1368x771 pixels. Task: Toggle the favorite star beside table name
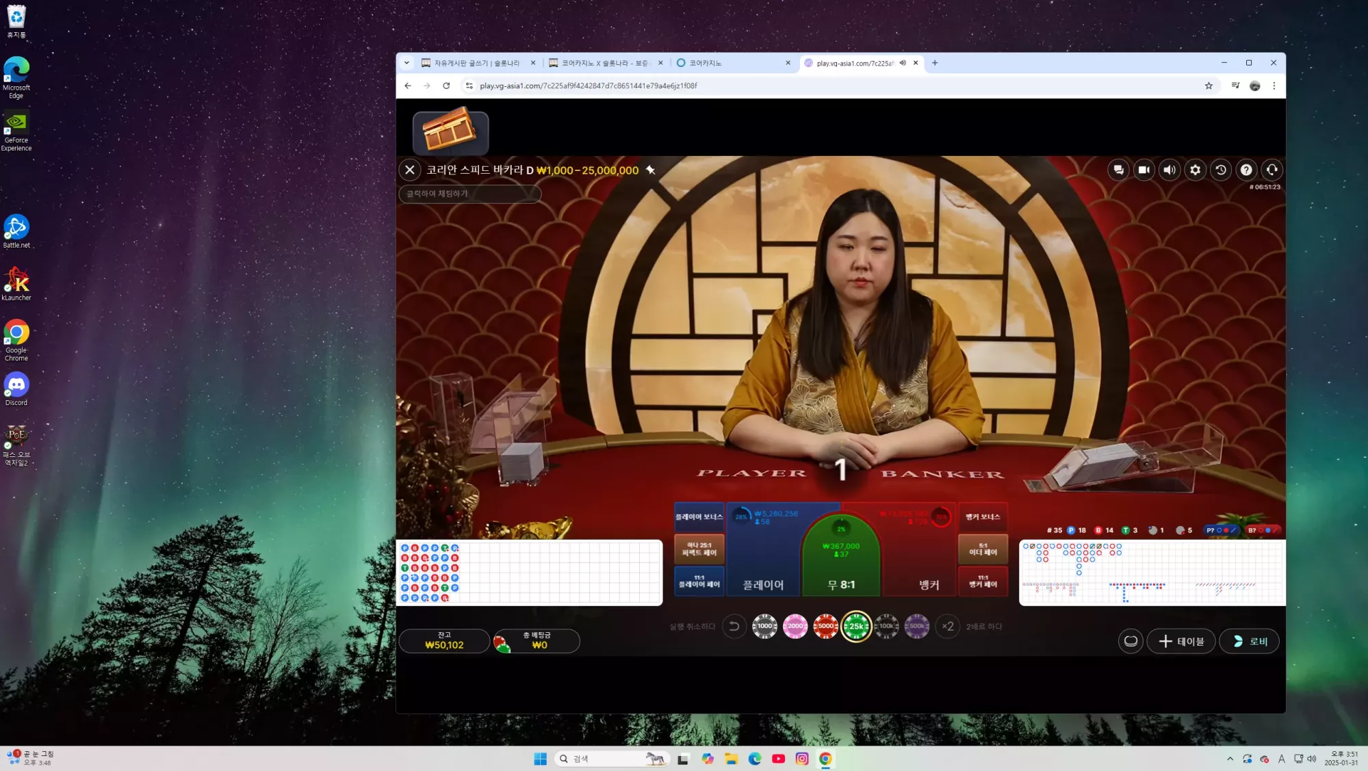(650, 170)
